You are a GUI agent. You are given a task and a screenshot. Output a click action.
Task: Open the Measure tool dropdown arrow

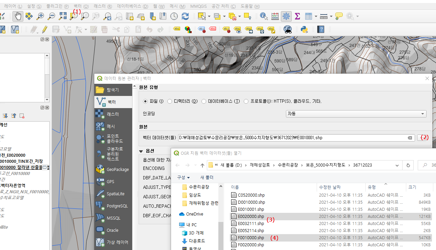(331, 16)
